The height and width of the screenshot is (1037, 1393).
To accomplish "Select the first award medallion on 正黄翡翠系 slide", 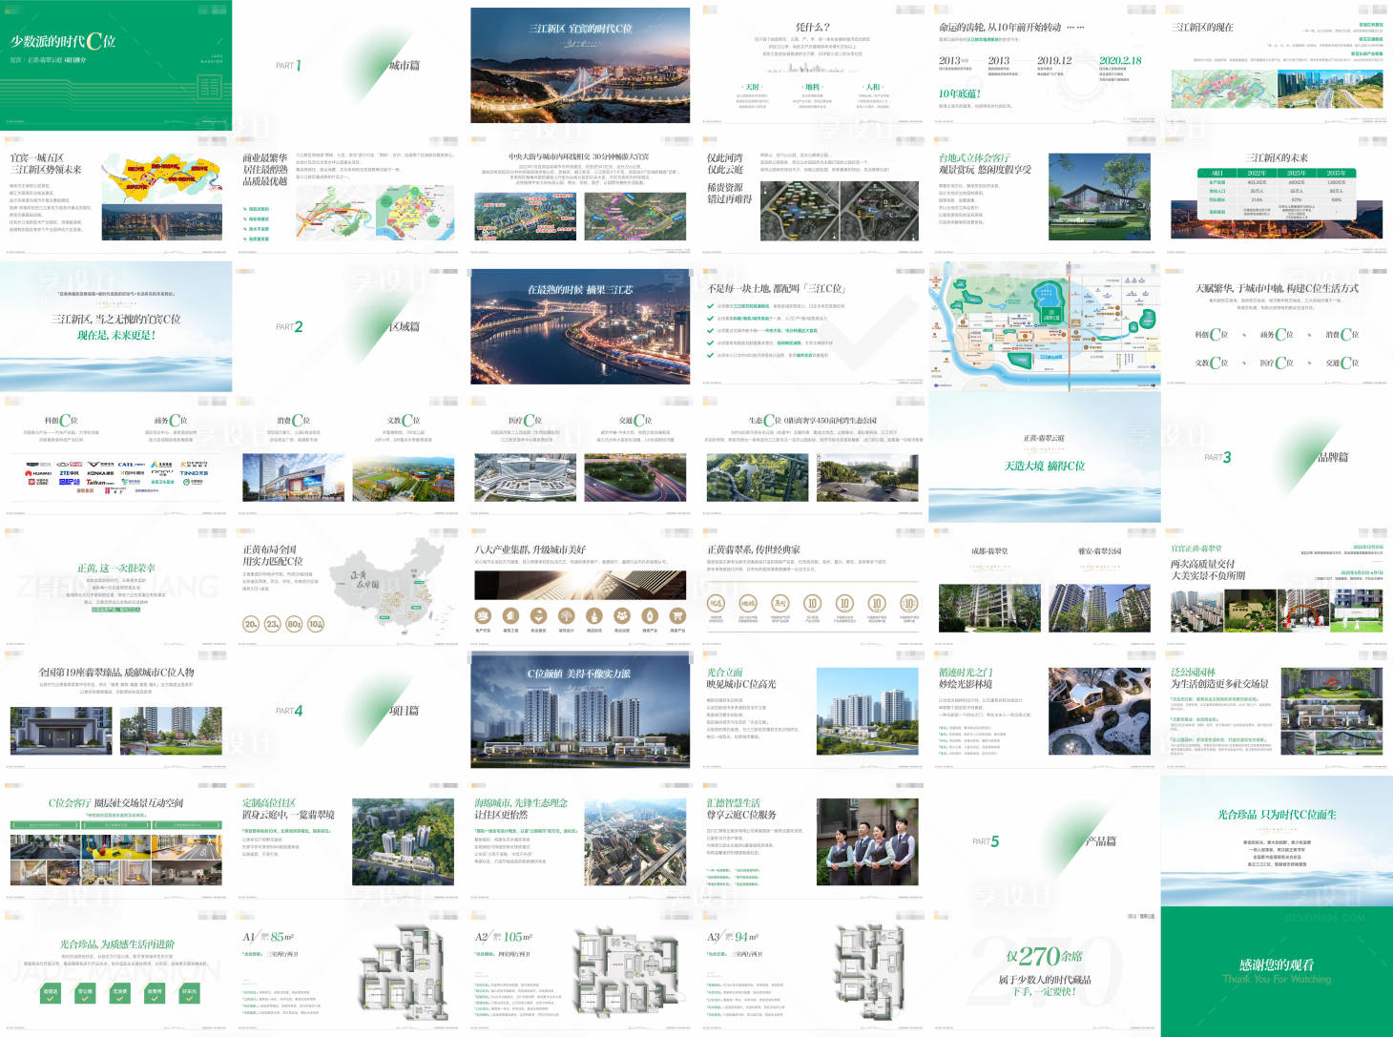I will [x=716, y=603].
